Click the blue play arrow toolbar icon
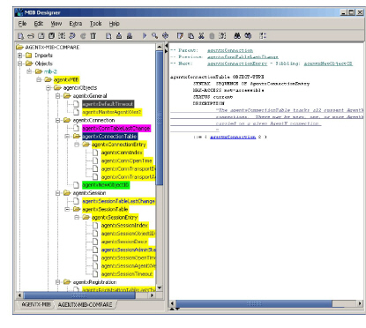The width and height of the screenshot is (366, 328). click(145, 36)
